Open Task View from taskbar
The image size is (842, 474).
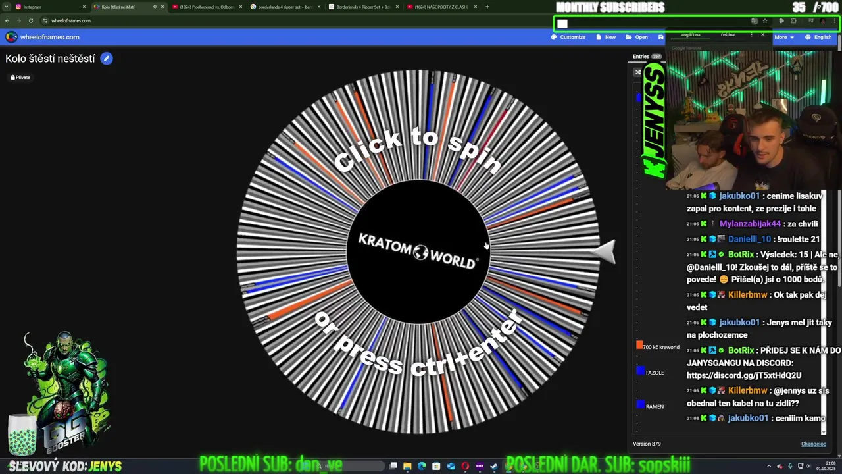[393, 466]
